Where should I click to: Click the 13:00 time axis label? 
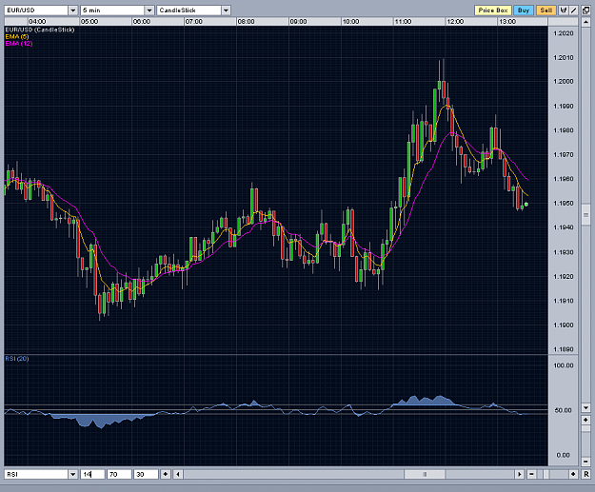(507, 22)
